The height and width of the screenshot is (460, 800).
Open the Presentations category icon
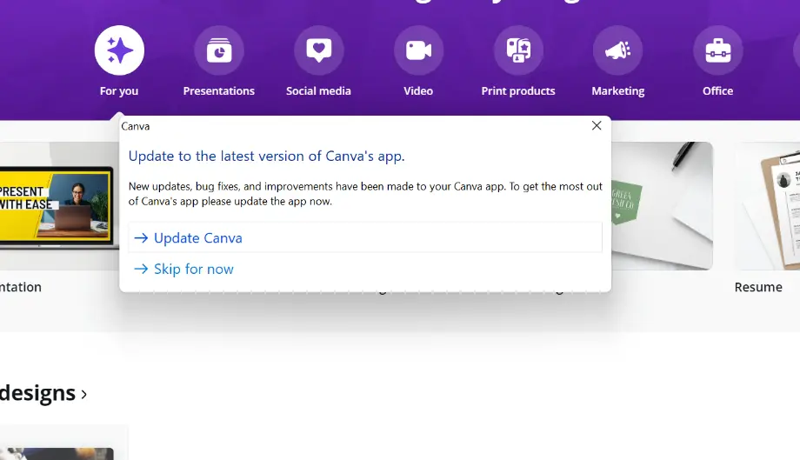click(219, 50)
